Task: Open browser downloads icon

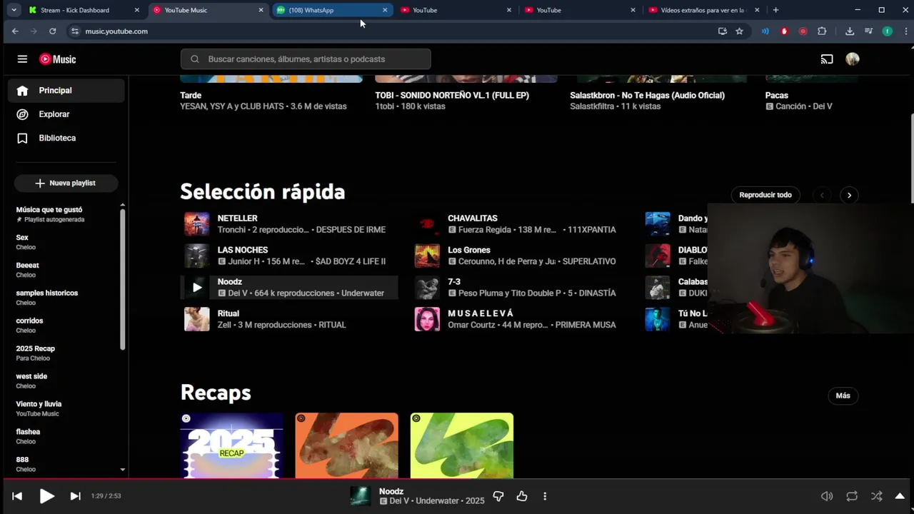Action: point(849,31)
